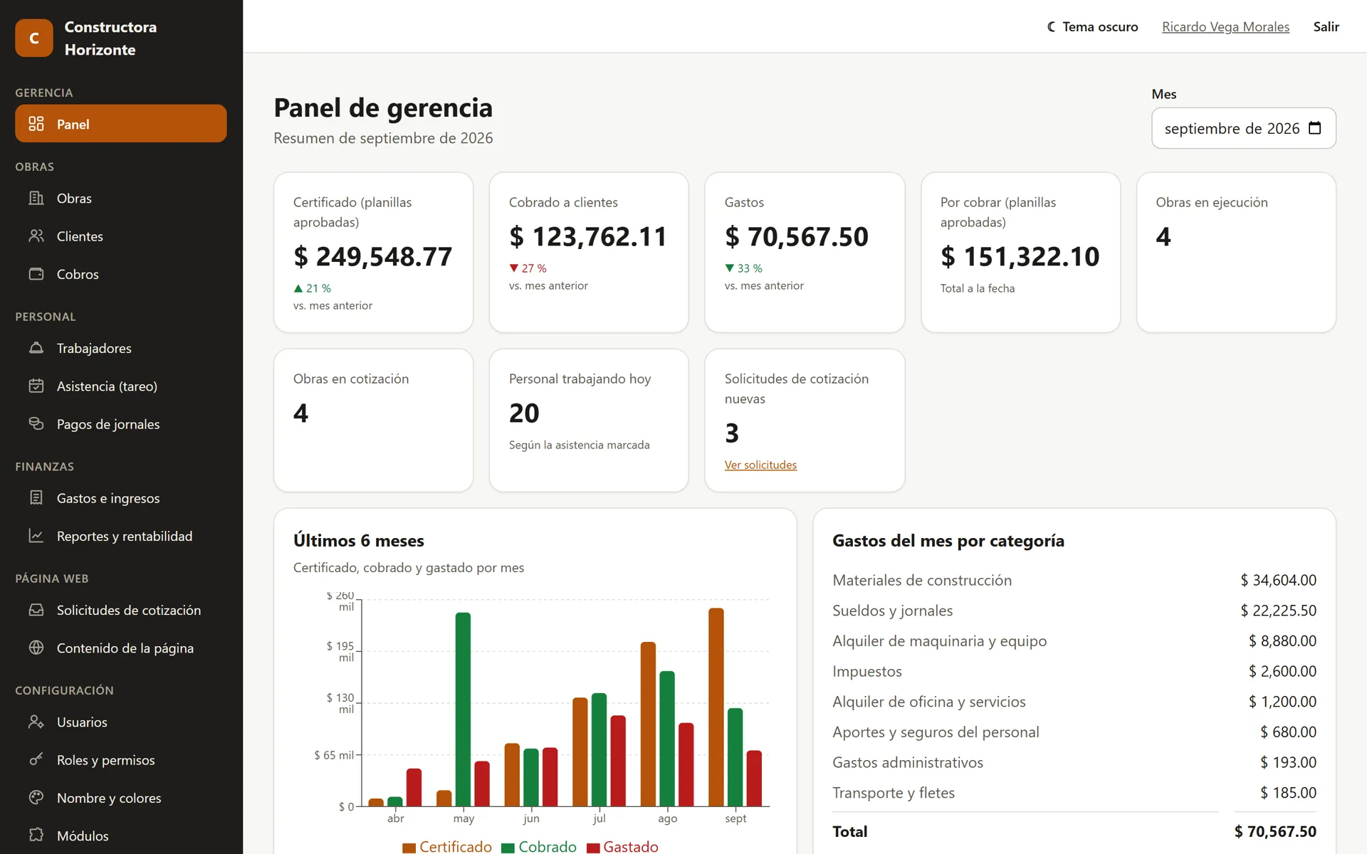Screen dimensions: 1367x854
Task: Click the Gastos e ingresos receipt icon
Action: (36, 497)
